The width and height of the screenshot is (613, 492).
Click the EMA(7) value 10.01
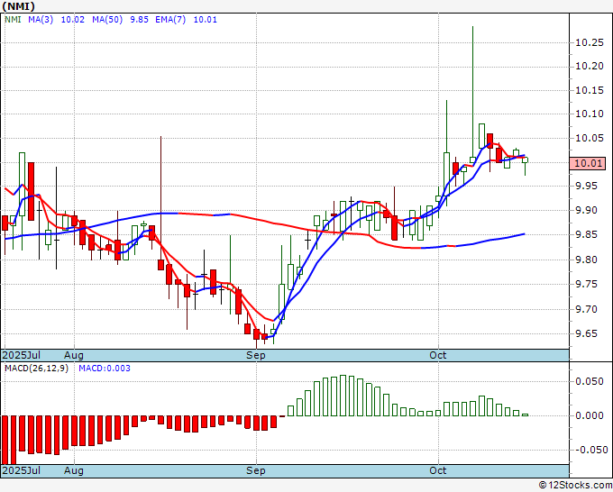point(206,20)
